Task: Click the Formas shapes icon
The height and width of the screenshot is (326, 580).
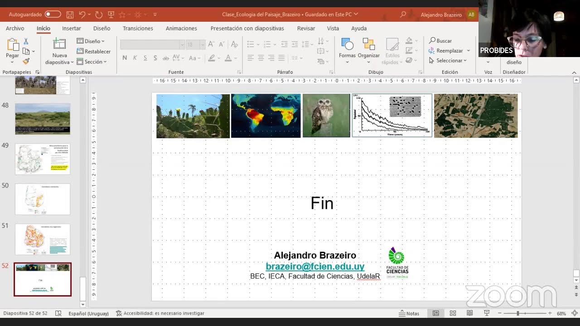Action: [x=347, y=44]
